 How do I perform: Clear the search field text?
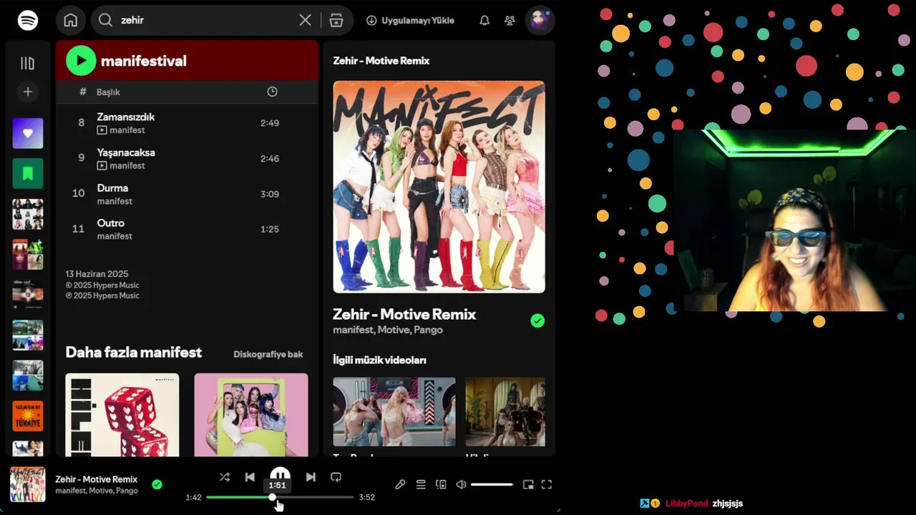pyautogui.click(x=305, y=20)
